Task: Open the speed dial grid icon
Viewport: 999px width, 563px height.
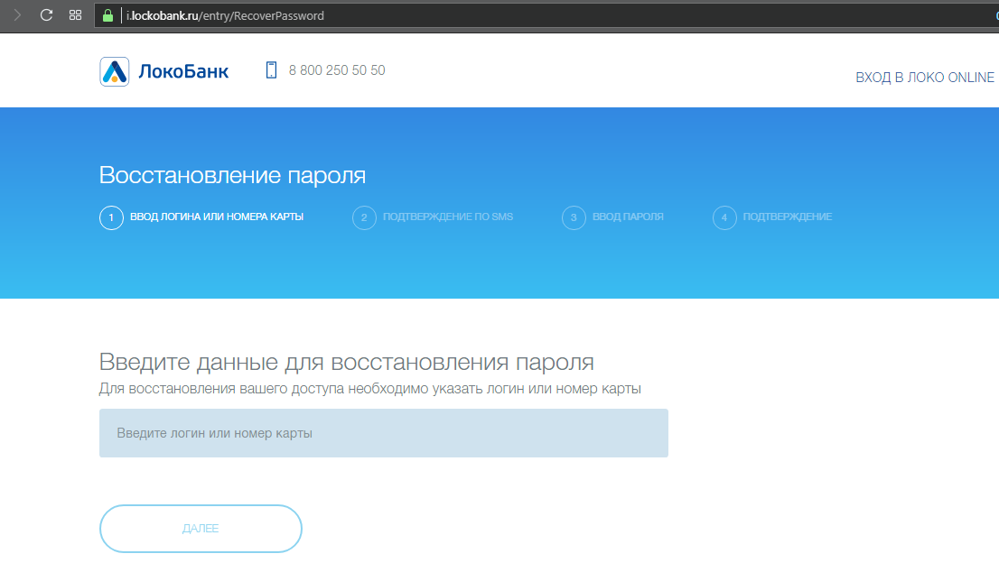Action: [76, 15]
